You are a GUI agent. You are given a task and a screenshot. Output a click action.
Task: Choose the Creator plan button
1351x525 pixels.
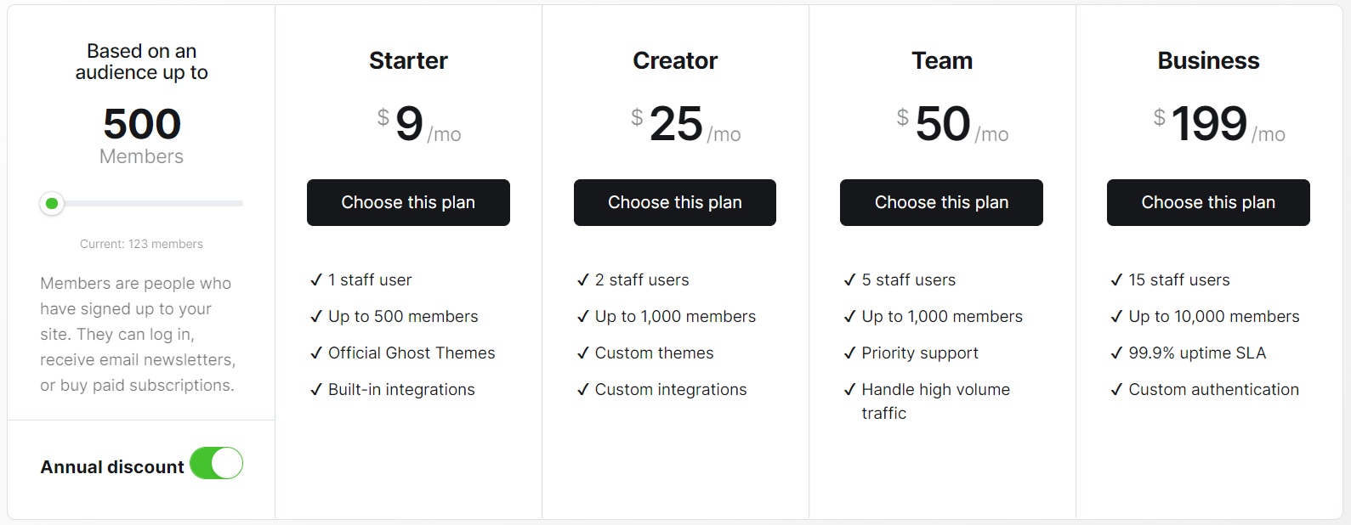pos(674,202)
